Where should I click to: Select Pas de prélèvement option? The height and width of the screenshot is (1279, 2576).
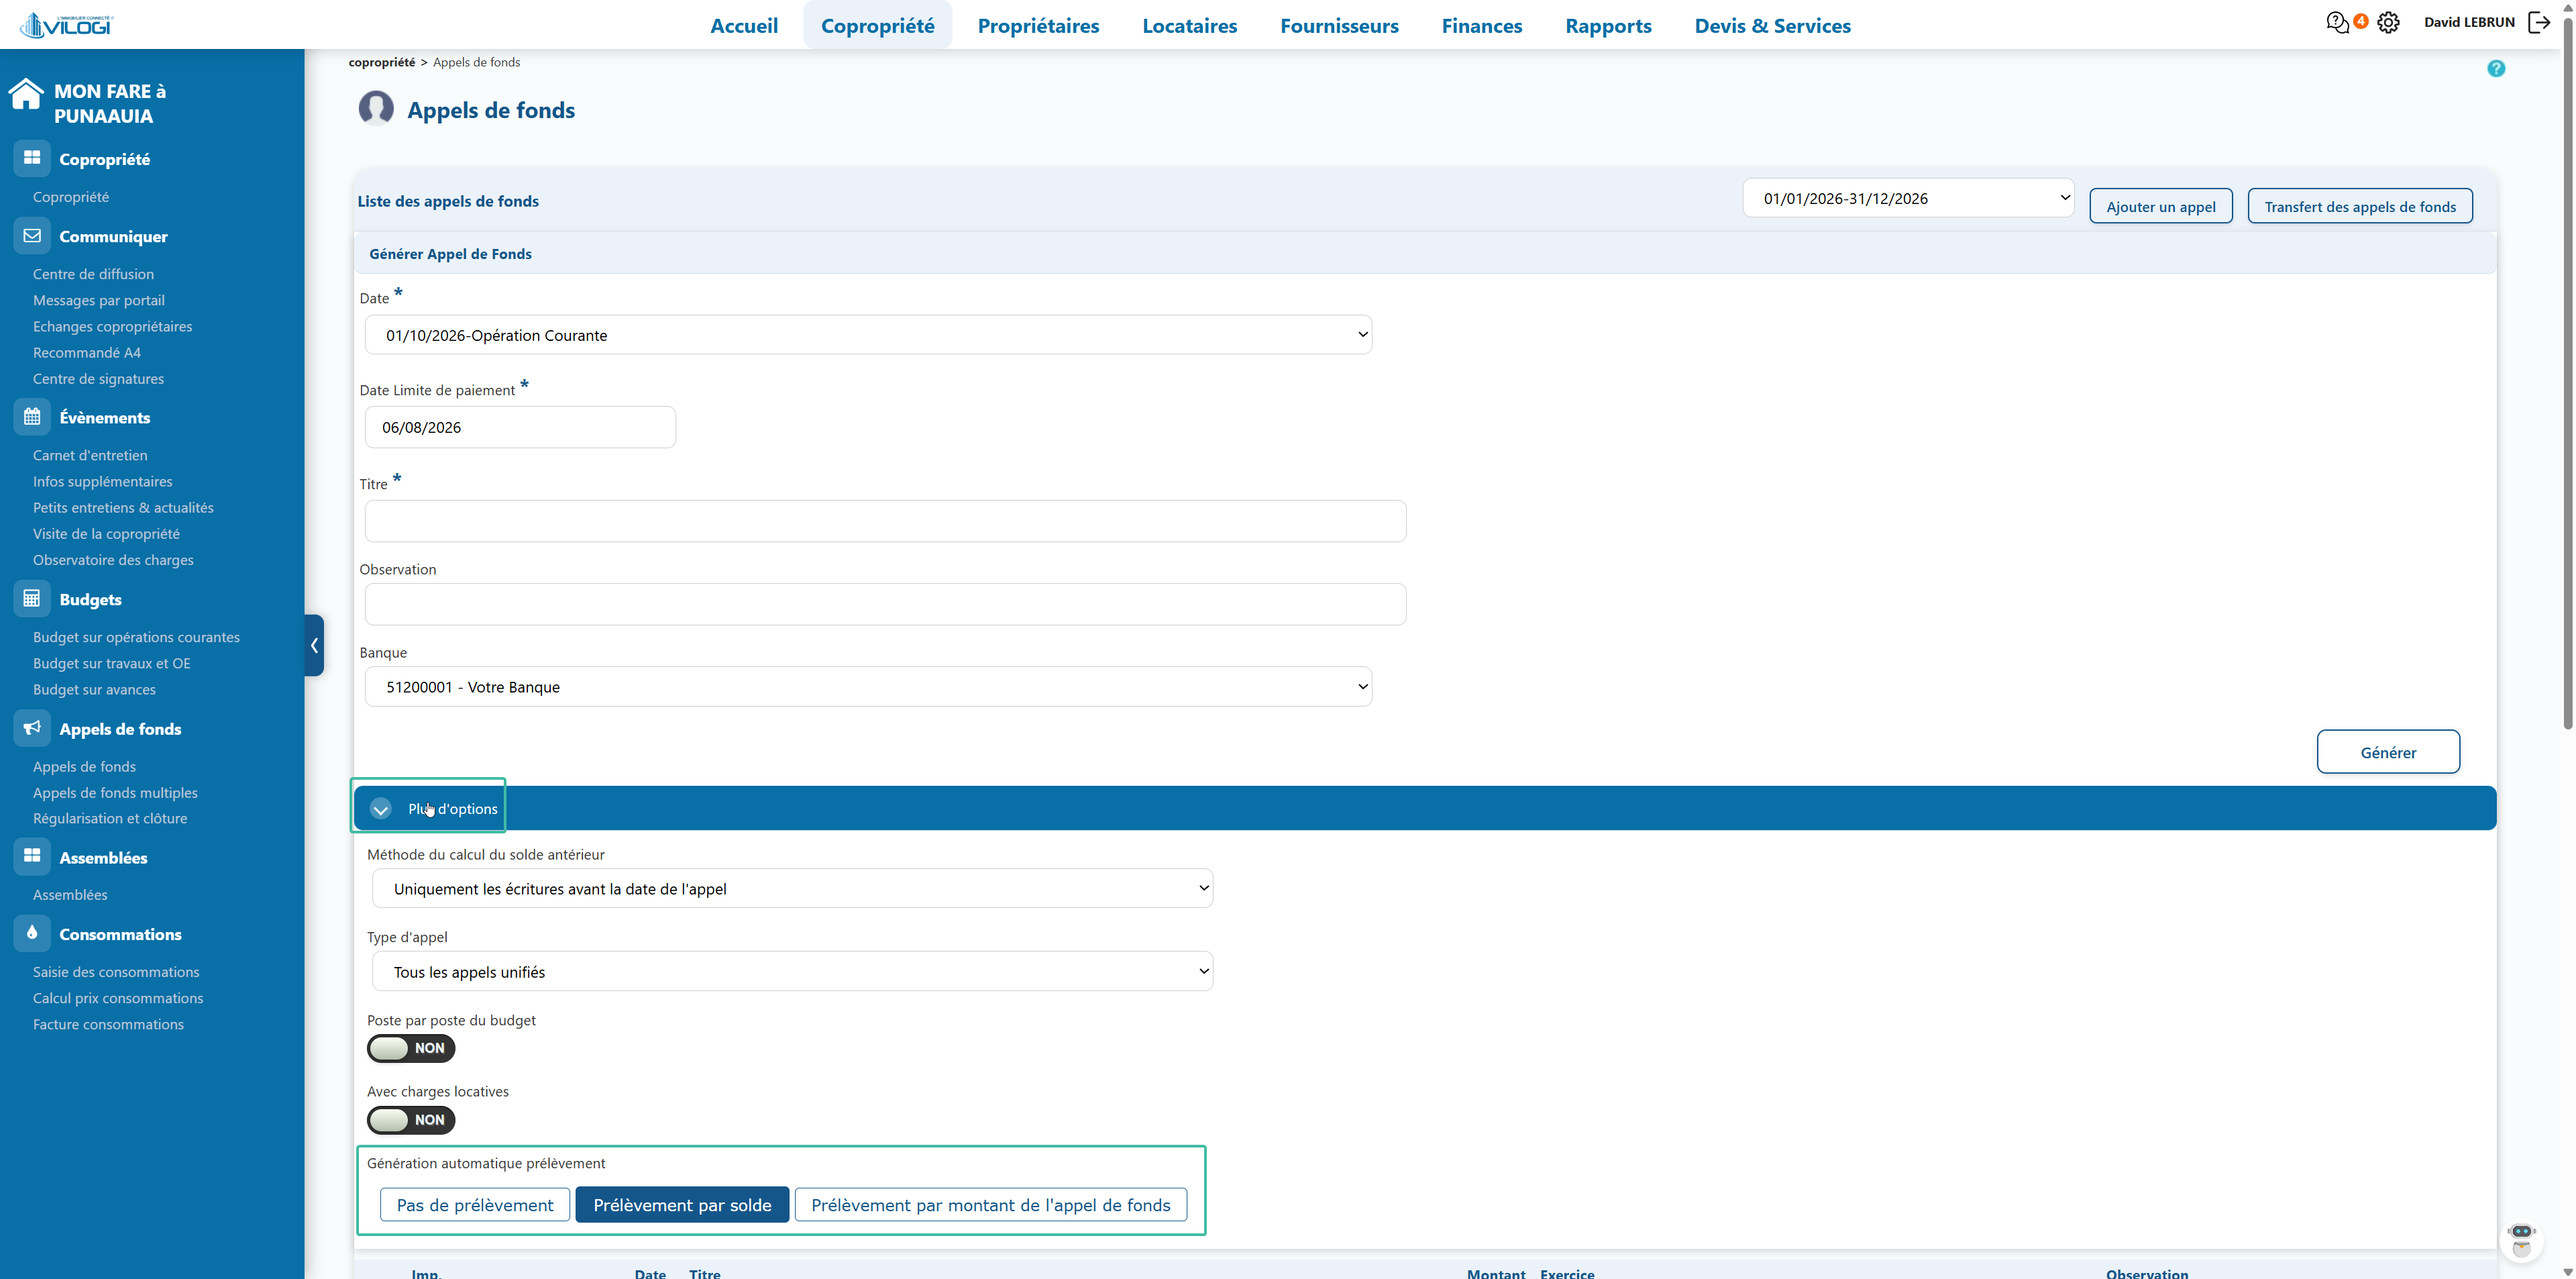pos(475,1205)
